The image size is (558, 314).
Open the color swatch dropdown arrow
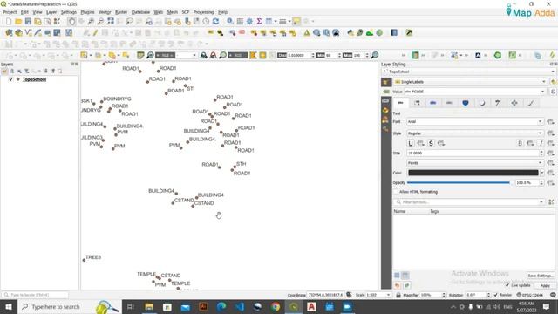pyautogui.click(x=542, y=173)
